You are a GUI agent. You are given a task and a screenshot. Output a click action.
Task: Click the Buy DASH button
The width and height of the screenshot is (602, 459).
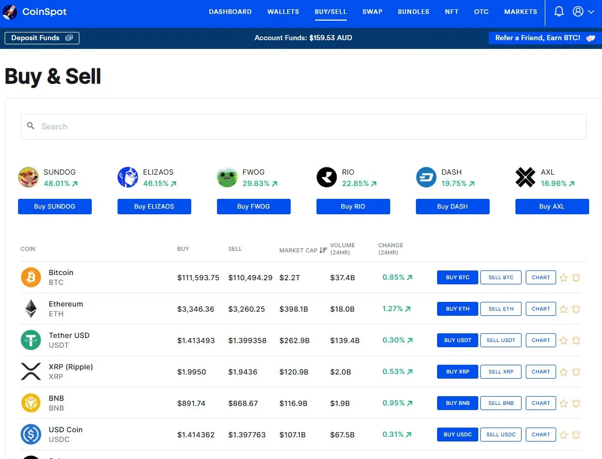click(x=453, y=207)
